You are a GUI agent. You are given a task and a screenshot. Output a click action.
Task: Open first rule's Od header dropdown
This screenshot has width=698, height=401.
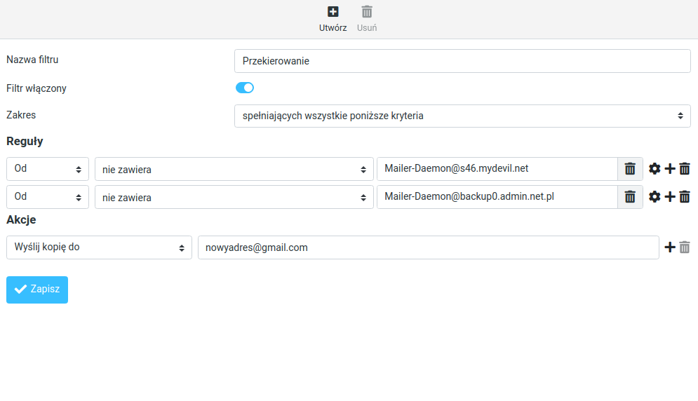coord(48,169)
